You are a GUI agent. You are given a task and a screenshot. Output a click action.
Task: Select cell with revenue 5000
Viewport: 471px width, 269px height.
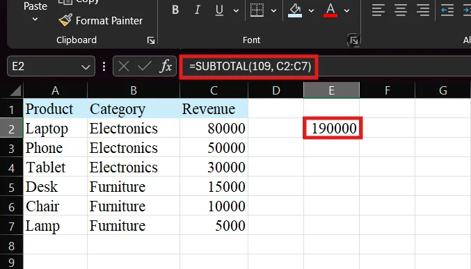(214, 226)
